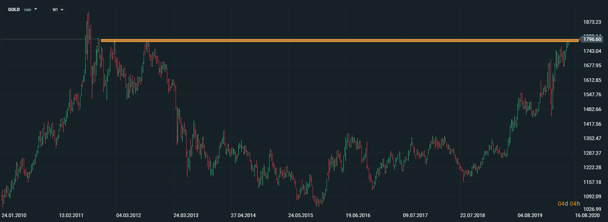Click the 04.03.2012 date axis label
The width and height of the screenshot is (608, 222).
coord(128,215)
